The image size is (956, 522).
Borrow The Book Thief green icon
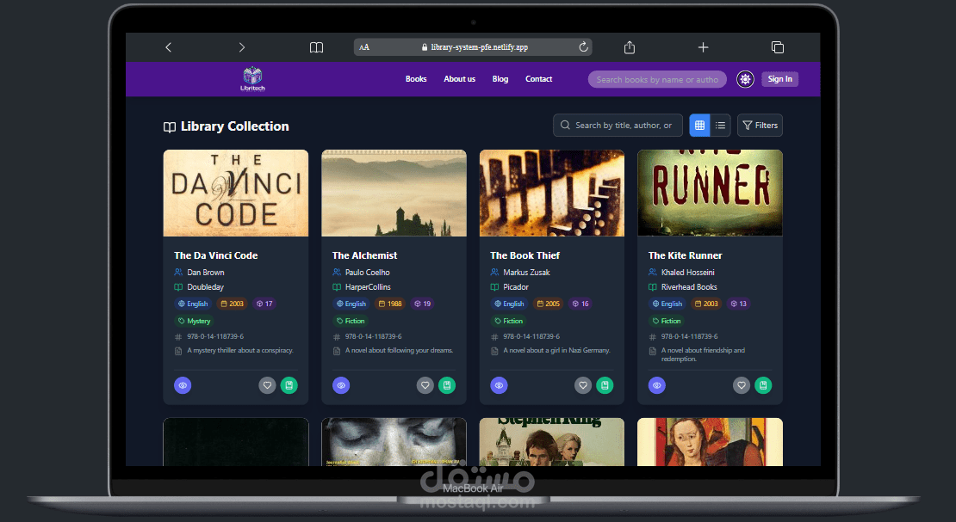(x=605, y=385)
